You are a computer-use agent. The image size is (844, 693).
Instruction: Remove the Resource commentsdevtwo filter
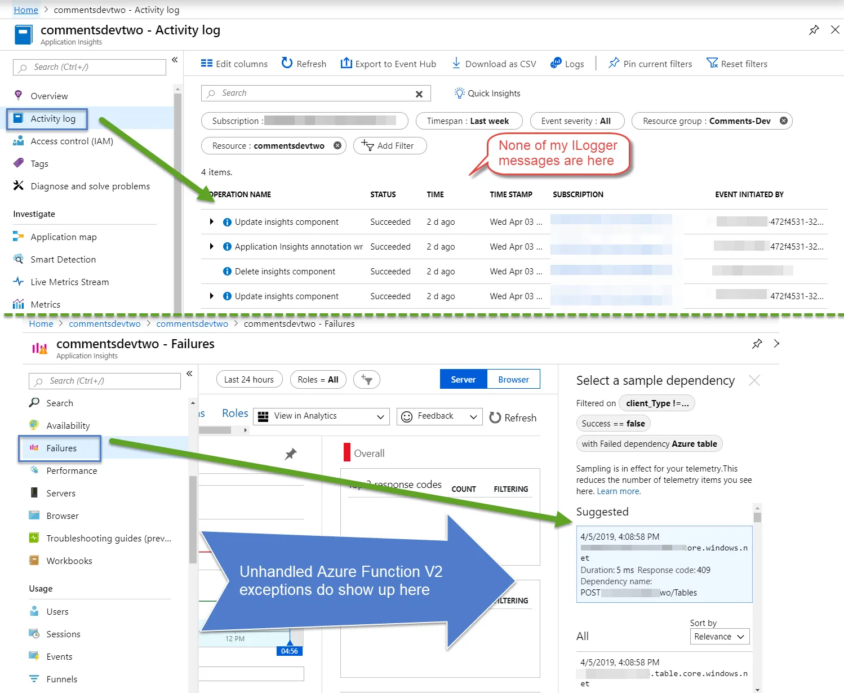click(x=337, y=145)
